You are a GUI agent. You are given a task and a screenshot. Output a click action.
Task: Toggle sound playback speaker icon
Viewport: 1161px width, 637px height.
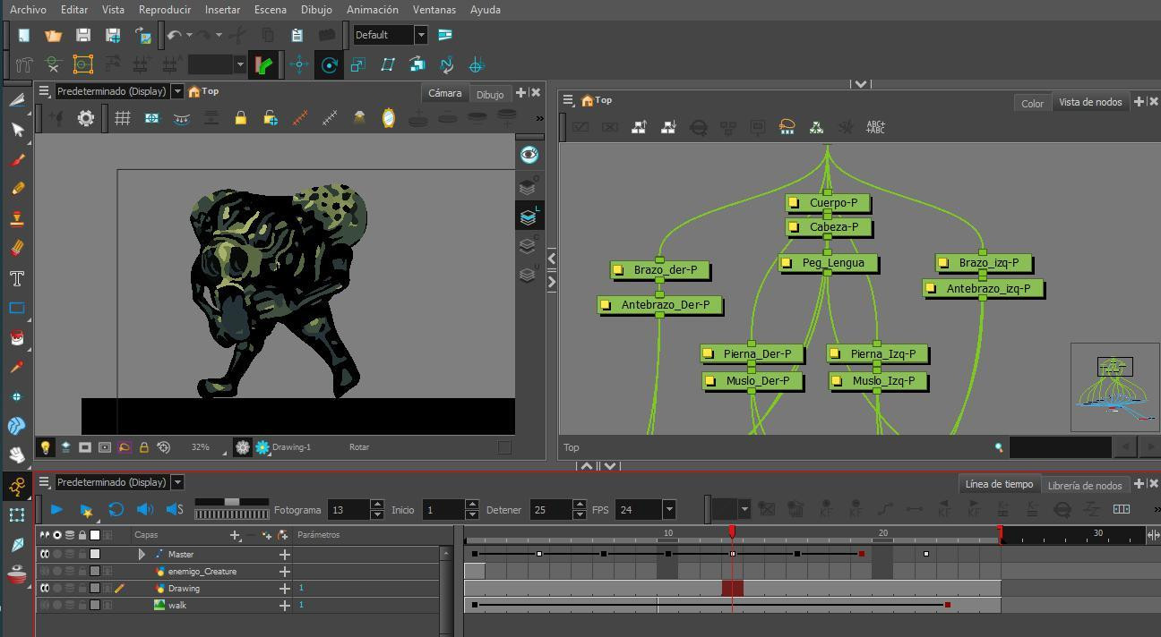[145, 509]
